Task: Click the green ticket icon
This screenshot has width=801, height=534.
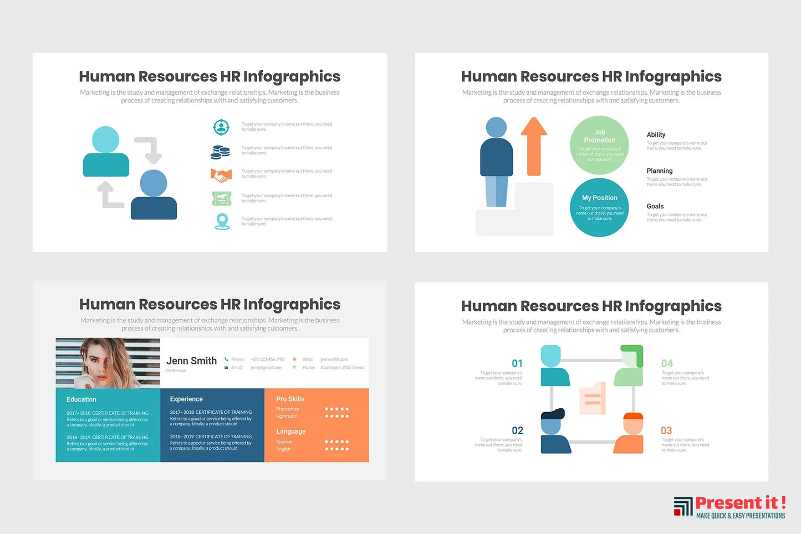Action: pos(221,198)
